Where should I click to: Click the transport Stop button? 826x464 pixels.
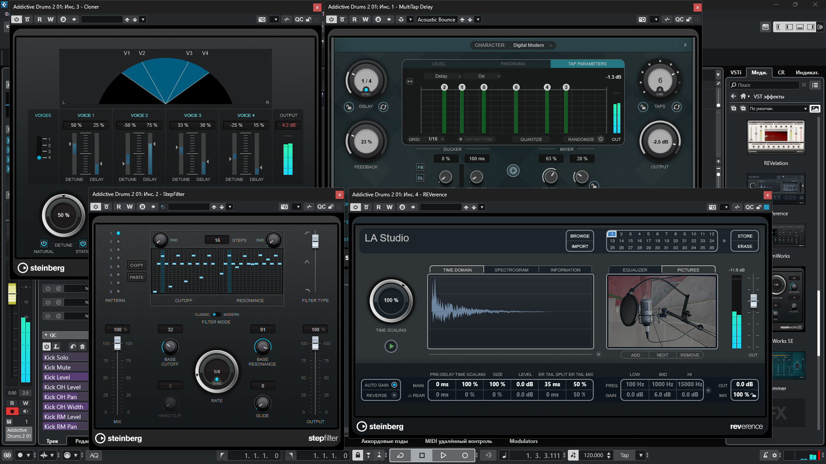pyautogui.click(x=422, y=455)
